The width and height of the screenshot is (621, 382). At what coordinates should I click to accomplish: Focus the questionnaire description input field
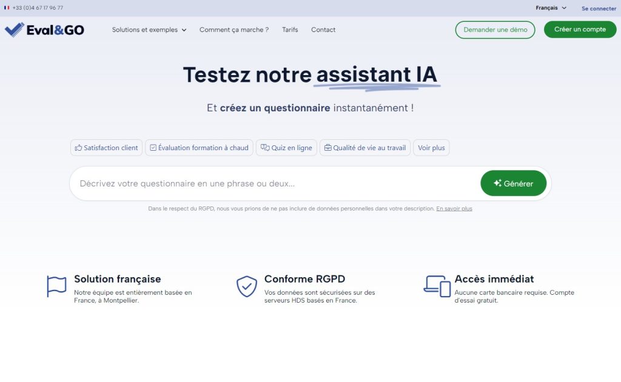(273, 183)
